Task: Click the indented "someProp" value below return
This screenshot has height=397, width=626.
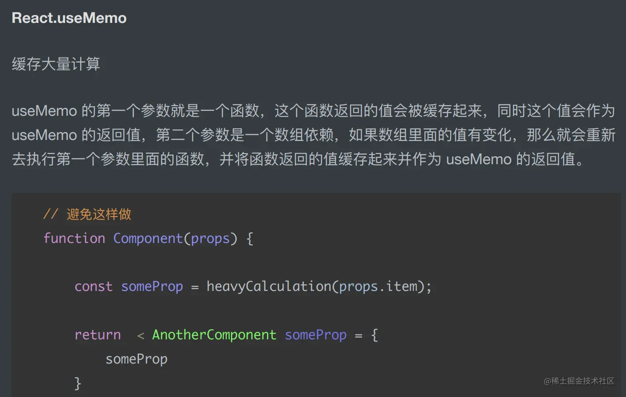Action: 136,359
